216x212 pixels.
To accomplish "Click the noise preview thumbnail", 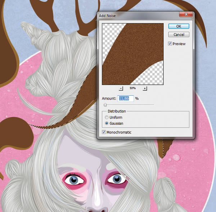I will click(x=132, y=54).
